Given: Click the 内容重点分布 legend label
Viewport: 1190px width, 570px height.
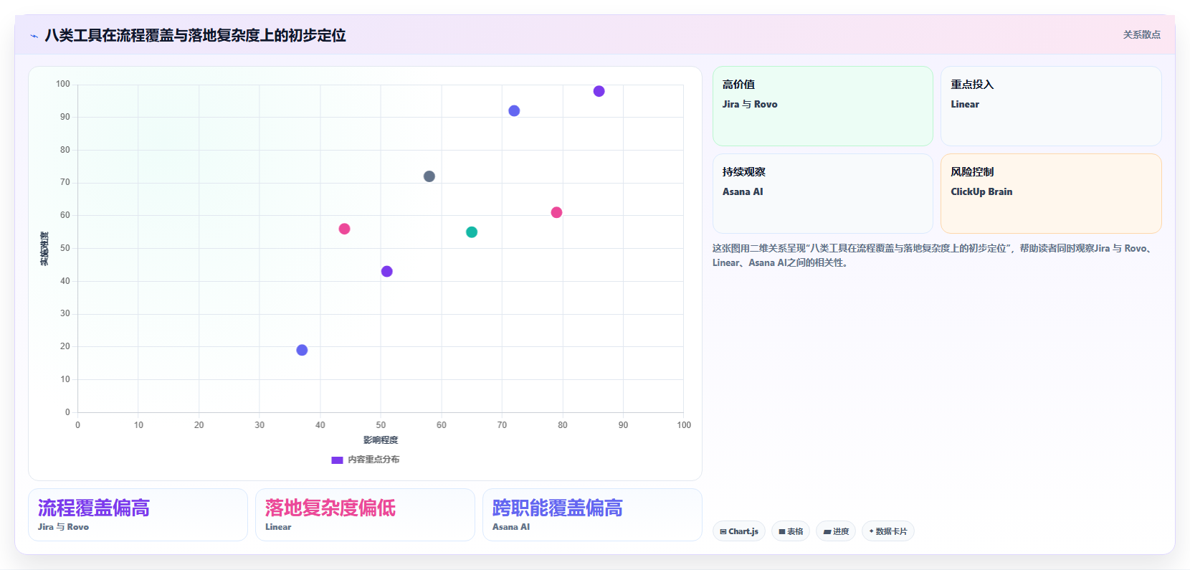Looking at the screenshot, I should click(x=373, y=460).
